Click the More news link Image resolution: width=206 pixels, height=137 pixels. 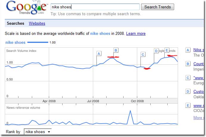pyautogui.click(x=199, y=118)
